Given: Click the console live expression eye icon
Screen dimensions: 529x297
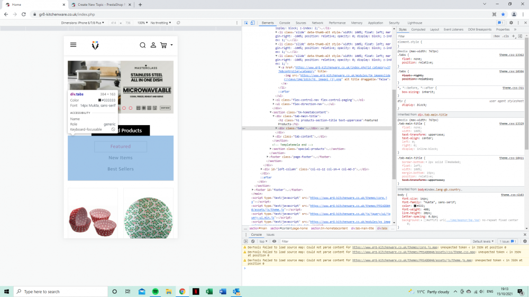Looking at the screenshot, I should tap(274, 241).
